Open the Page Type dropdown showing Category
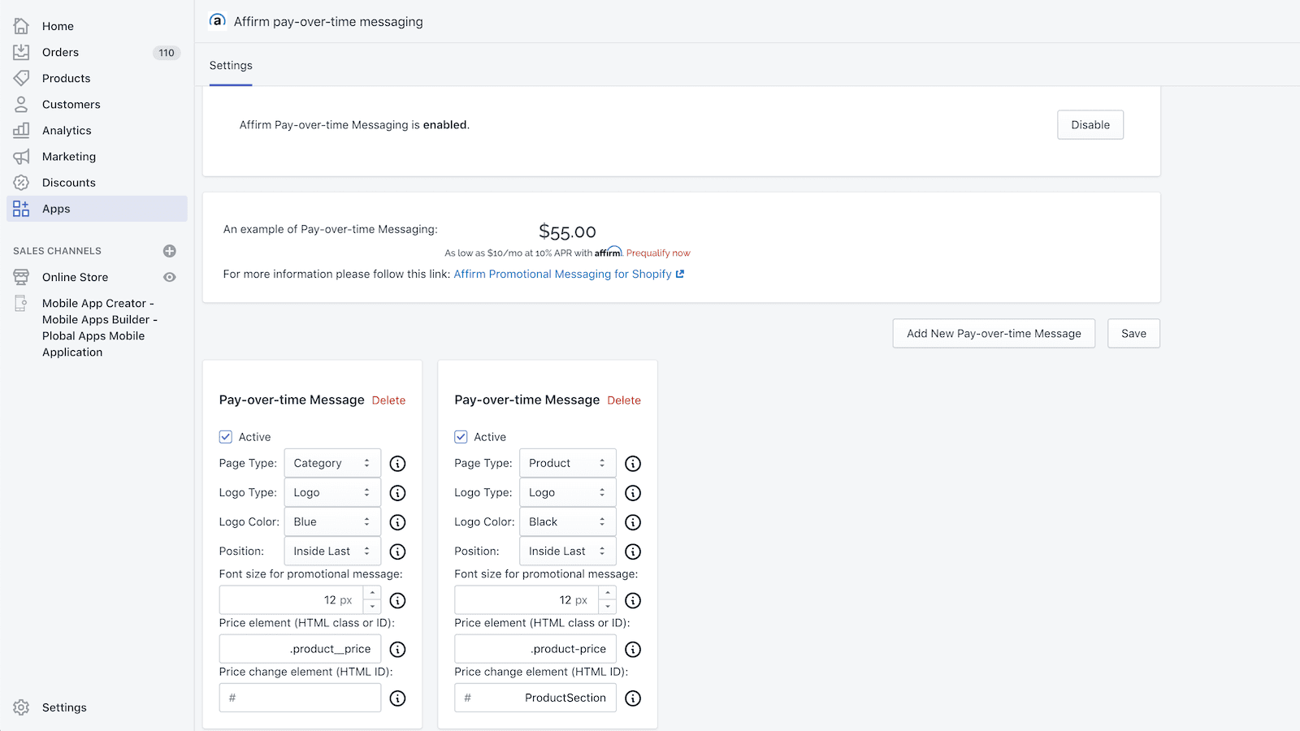 (331, 463)
